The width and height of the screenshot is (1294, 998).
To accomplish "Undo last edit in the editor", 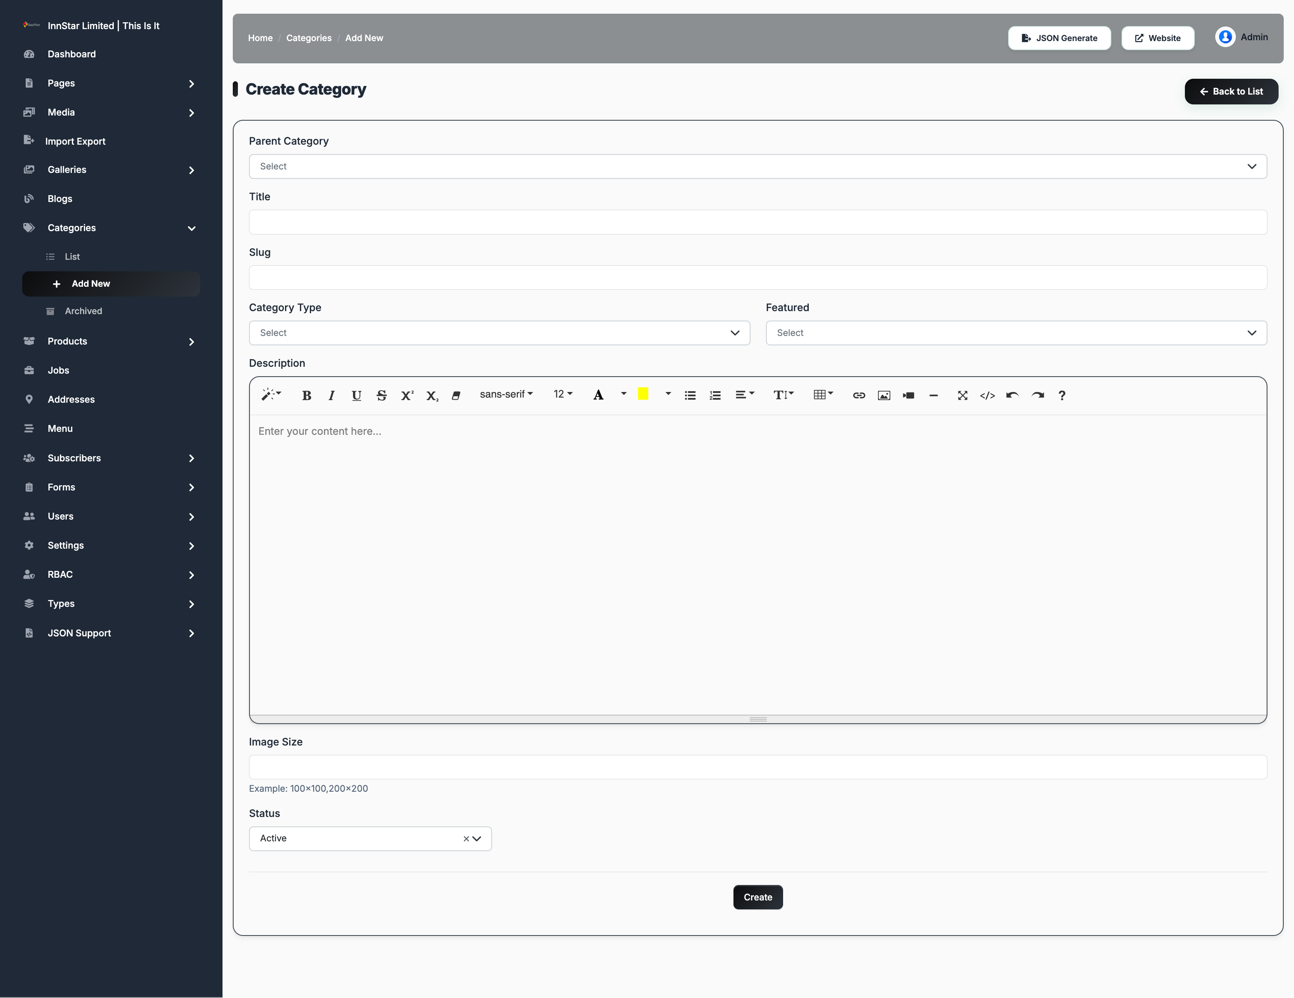I will click(x=1012, y=395).
